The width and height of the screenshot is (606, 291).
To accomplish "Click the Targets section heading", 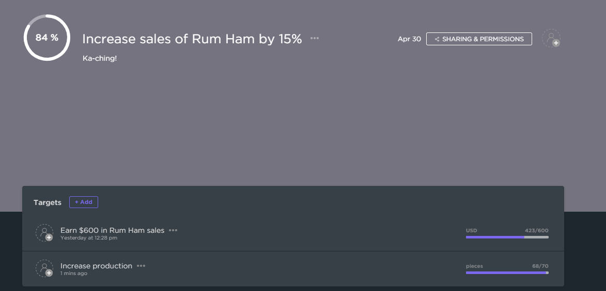I will (48, 202).
